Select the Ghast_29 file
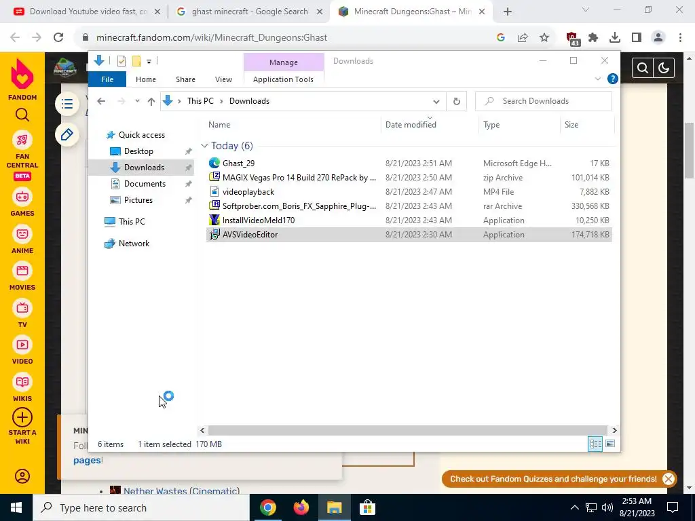Screen dimensions: 695x521 click(x=409, y=163)
